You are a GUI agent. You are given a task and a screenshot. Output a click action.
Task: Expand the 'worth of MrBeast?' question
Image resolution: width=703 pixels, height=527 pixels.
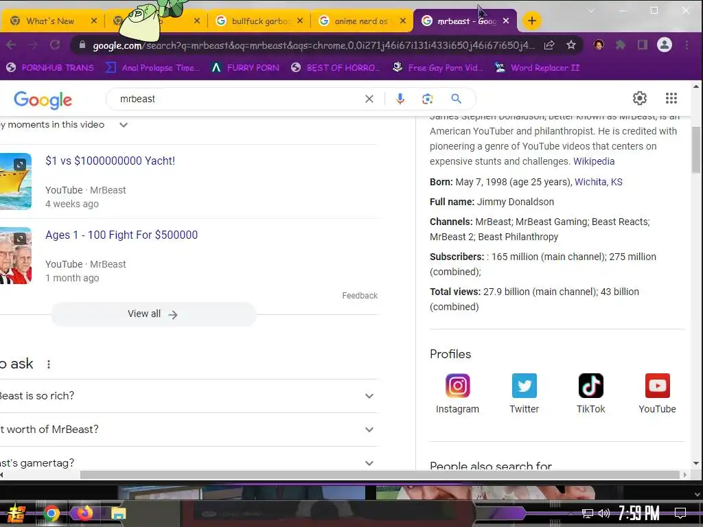point(188,430)
